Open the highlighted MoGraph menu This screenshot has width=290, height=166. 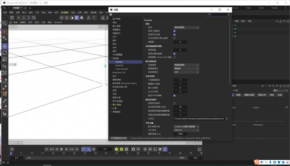pyautogui.click(x=65, y=12)
